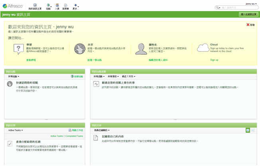Expand the 所有站點 filter dropdown
Viewport: 260px width, 166px height.
point(14,76)
